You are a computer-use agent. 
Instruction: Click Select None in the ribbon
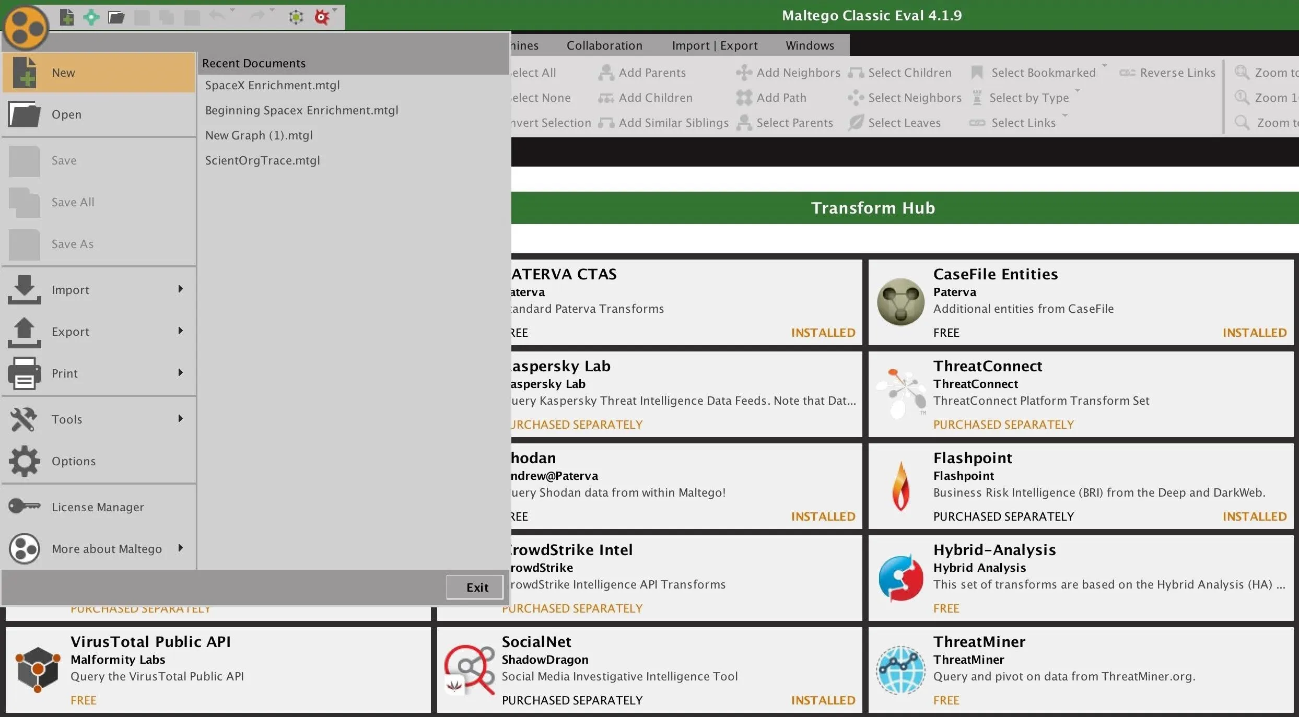click(540, 98)
